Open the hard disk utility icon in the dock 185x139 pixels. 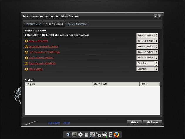[105, 135]
